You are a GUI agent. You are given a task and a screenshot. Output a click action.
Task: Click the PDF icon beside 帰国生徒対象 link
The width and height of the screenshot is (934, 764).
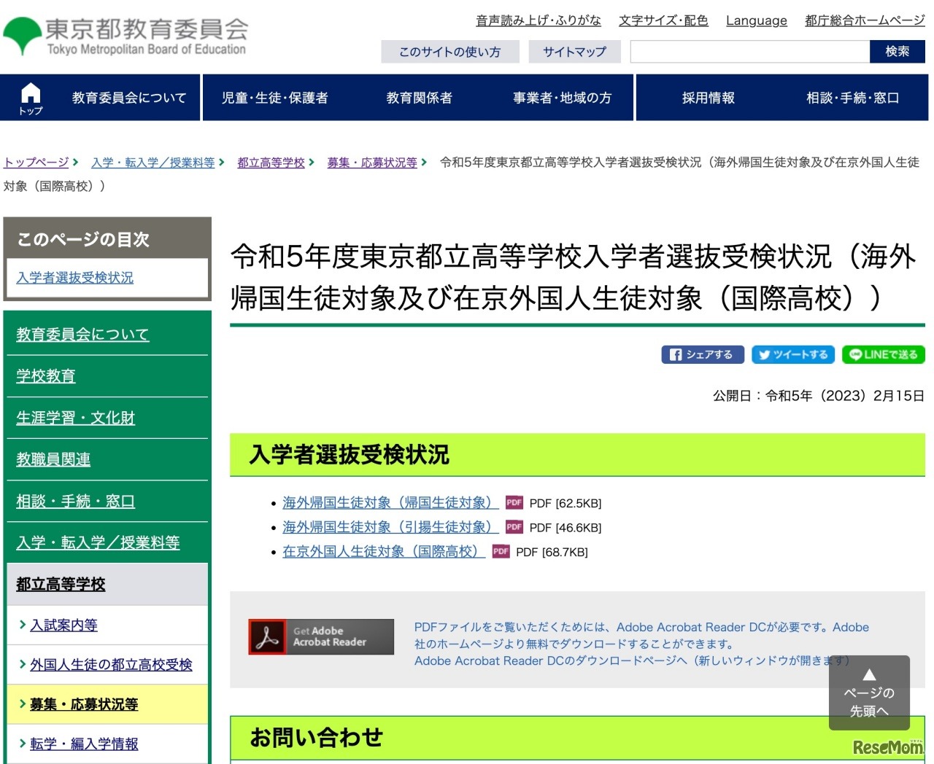[x=513, y=502]
